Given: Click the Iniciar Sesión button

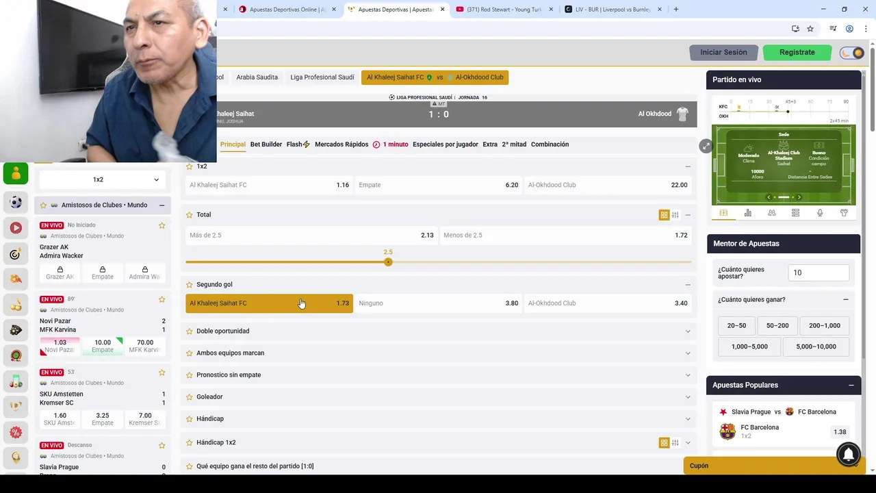Looking at the screenshot, I should (723, 52).
